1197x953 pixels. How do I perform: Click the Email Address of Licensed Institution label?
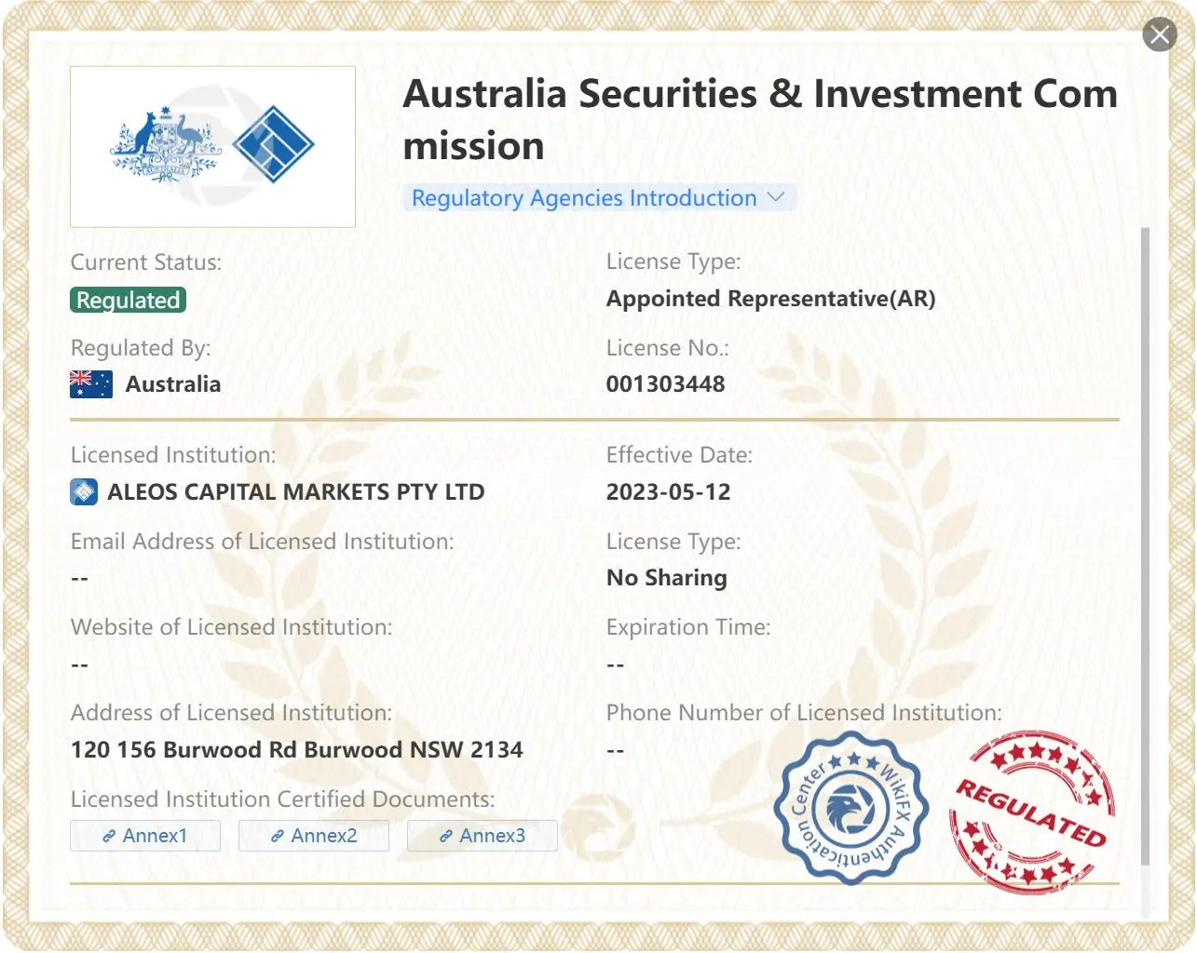(263, 542)
